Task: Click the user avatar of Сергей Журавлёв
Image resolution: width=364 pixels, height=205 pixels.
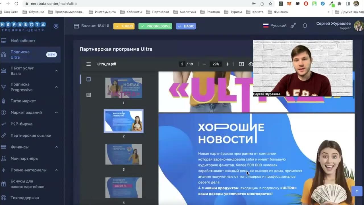Action: coord(359,26)
